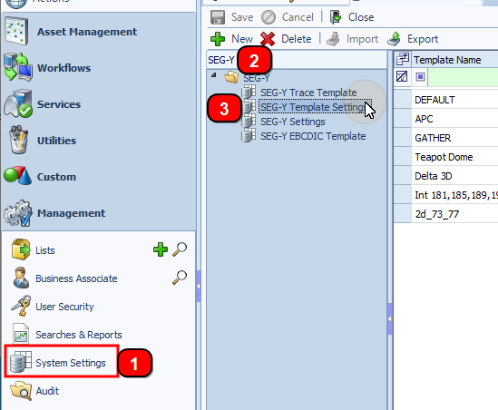Collapse the settings tree panel splitter

pyautogui.click(x=390, y=318)
